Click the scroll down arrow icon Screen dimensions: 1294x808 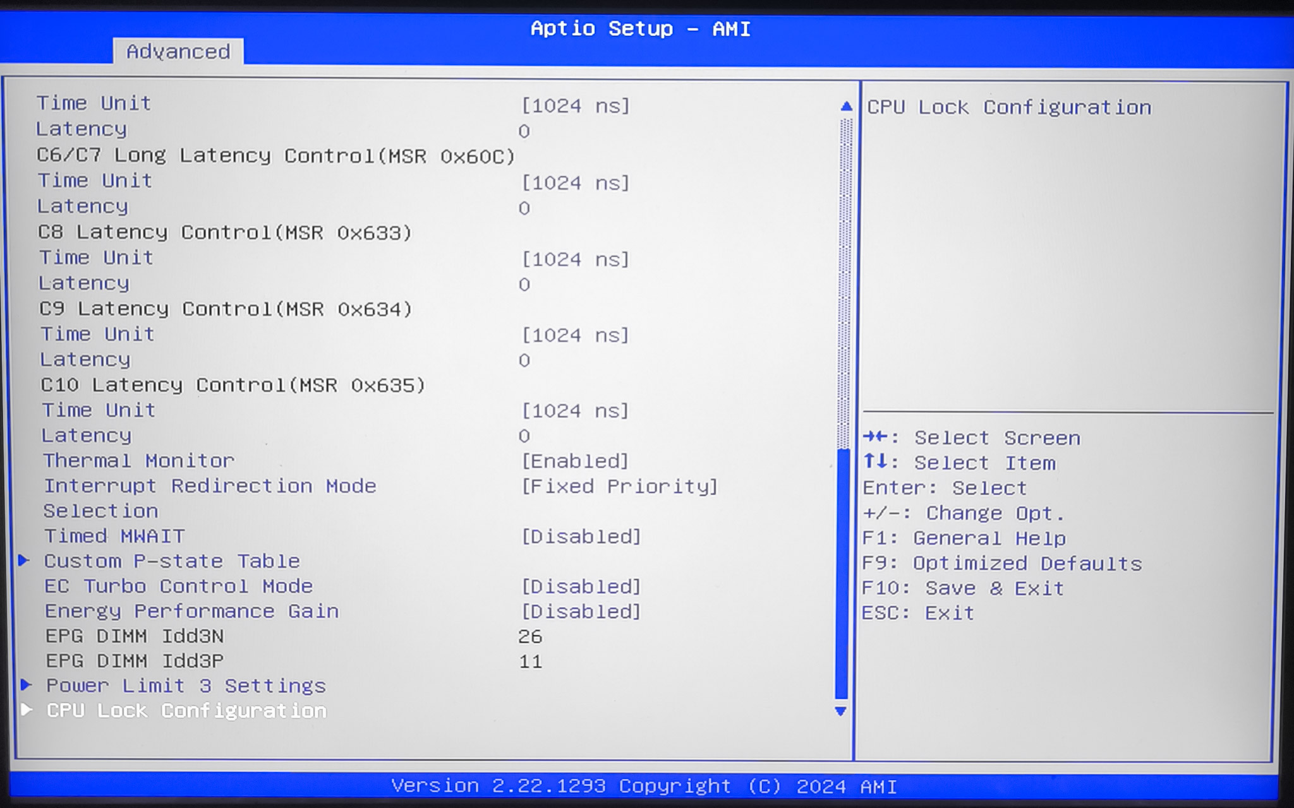pos(840,711)
